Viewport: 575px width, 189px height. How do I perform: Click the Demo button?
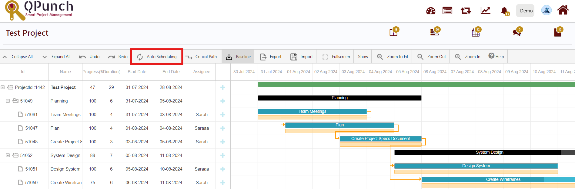(526, 11)
